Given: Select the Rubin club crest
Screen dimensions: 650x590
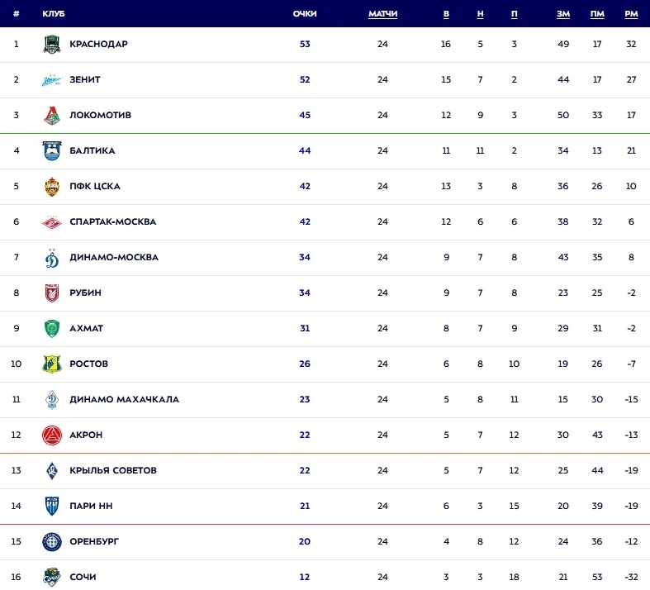Looking at the screenshot, I should click(x=52, y=293).
